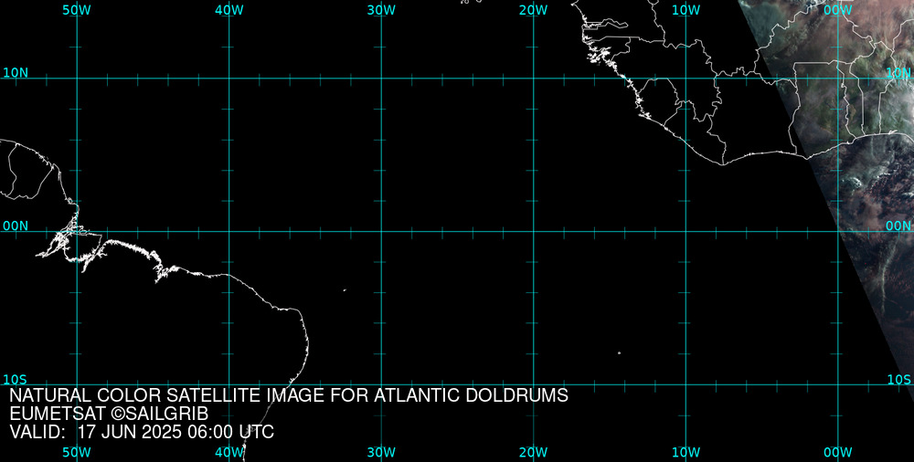Click the 'EUMETSAT ©SAILGRIB' credit line

[x=109, y=414]
